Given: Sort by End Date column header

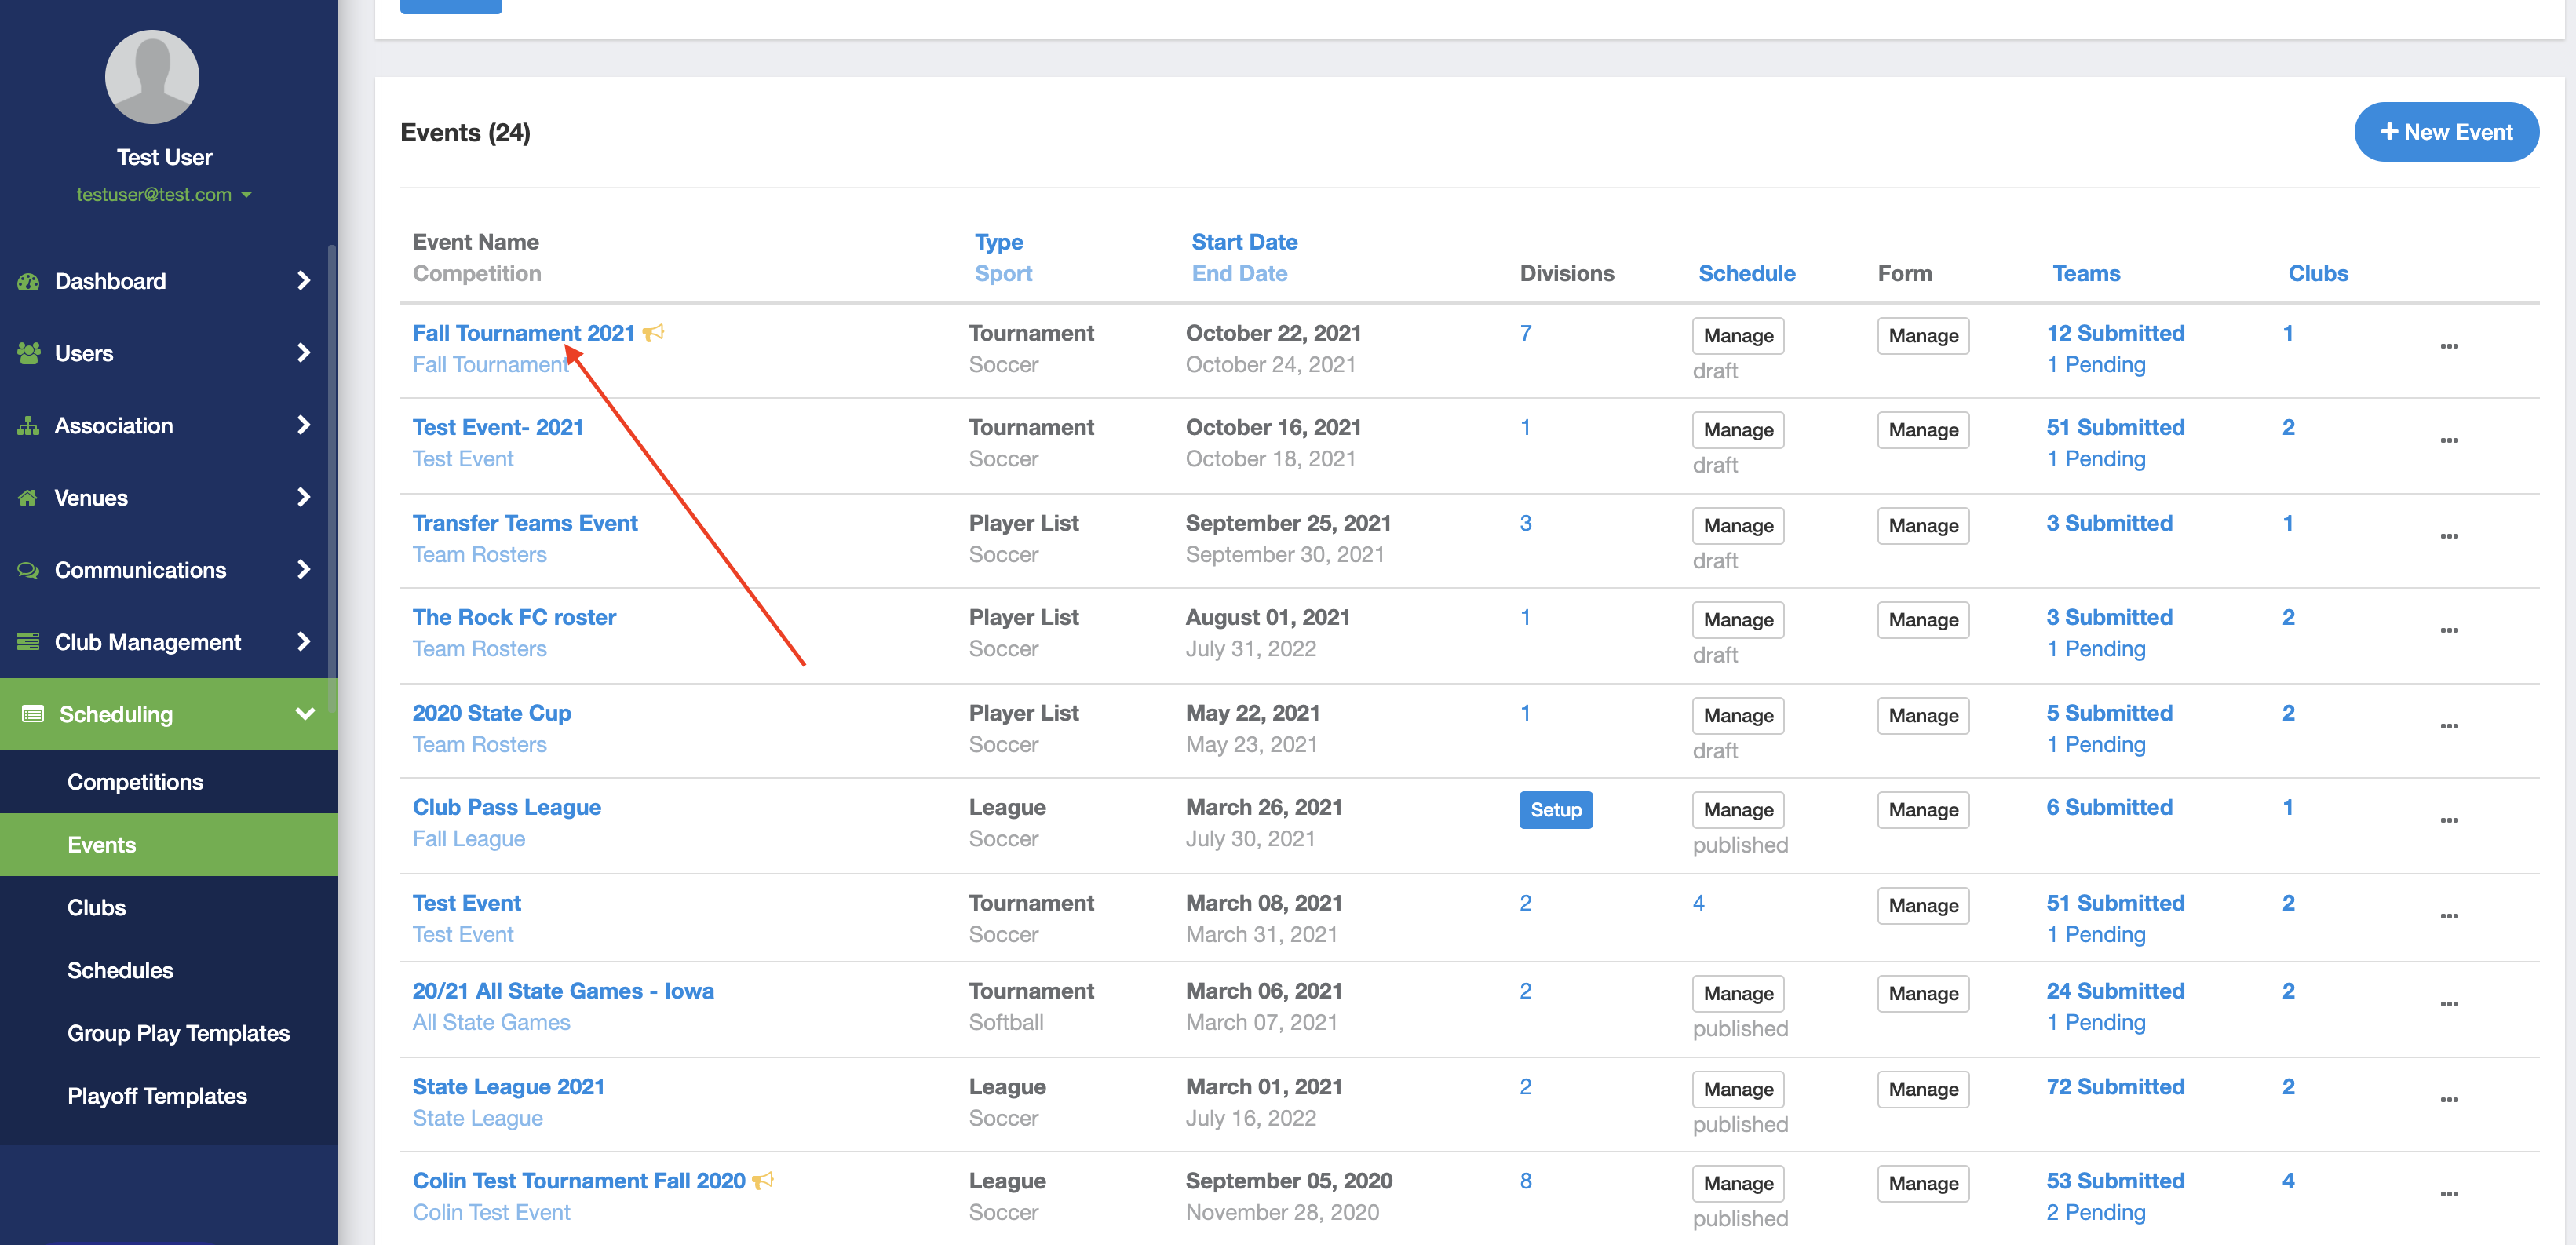Looking at the screenshot, I should 1239,274.
